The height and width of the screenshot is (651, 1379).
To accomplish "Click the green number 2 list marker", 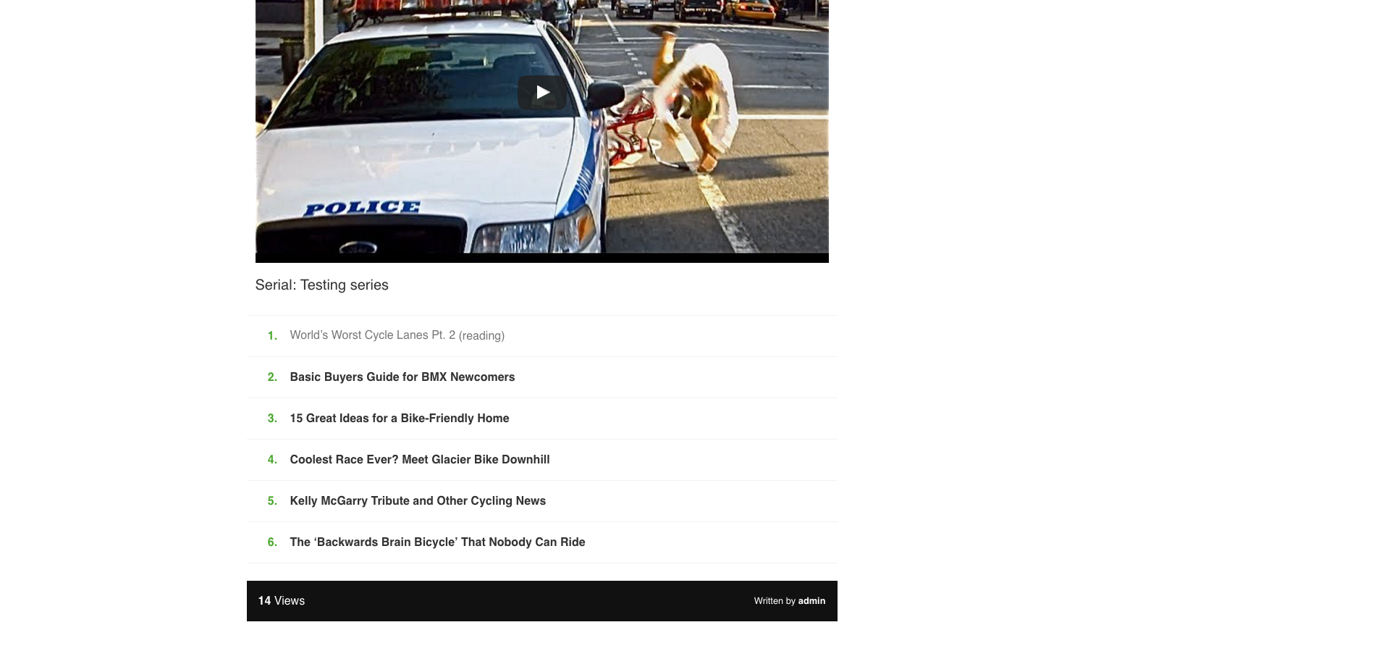I will (x=272, y=377).
